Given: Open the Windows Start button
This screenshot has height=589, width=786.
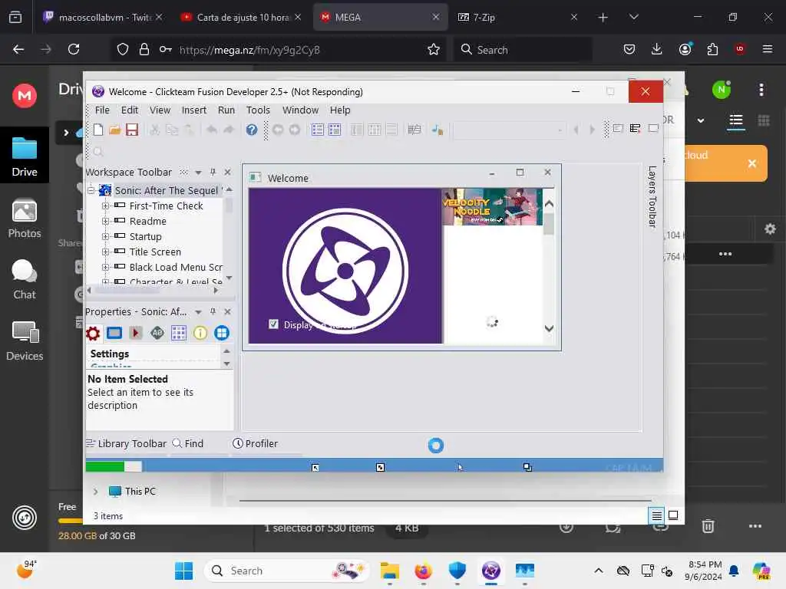Looking at the screenshot, I should point(183,571).
